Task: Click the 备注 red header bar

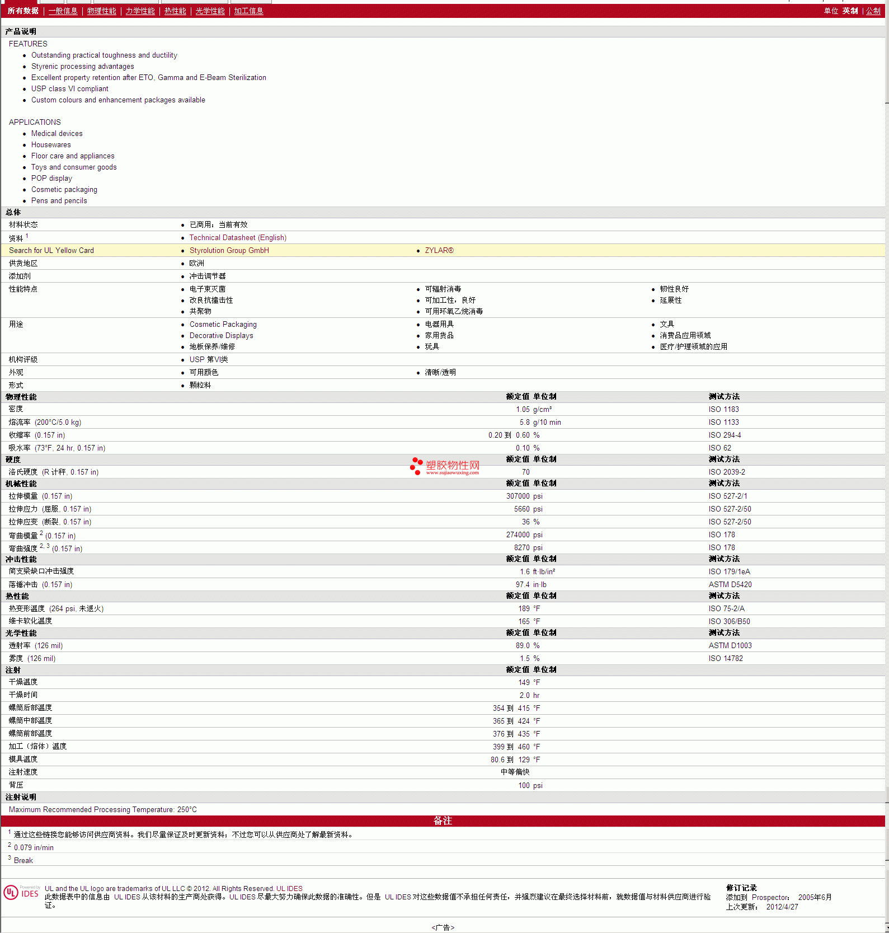Action: pos(443,821)
